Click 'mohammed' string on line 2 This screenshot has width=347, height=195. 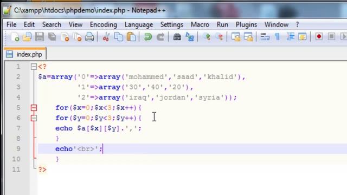(146, 77)
